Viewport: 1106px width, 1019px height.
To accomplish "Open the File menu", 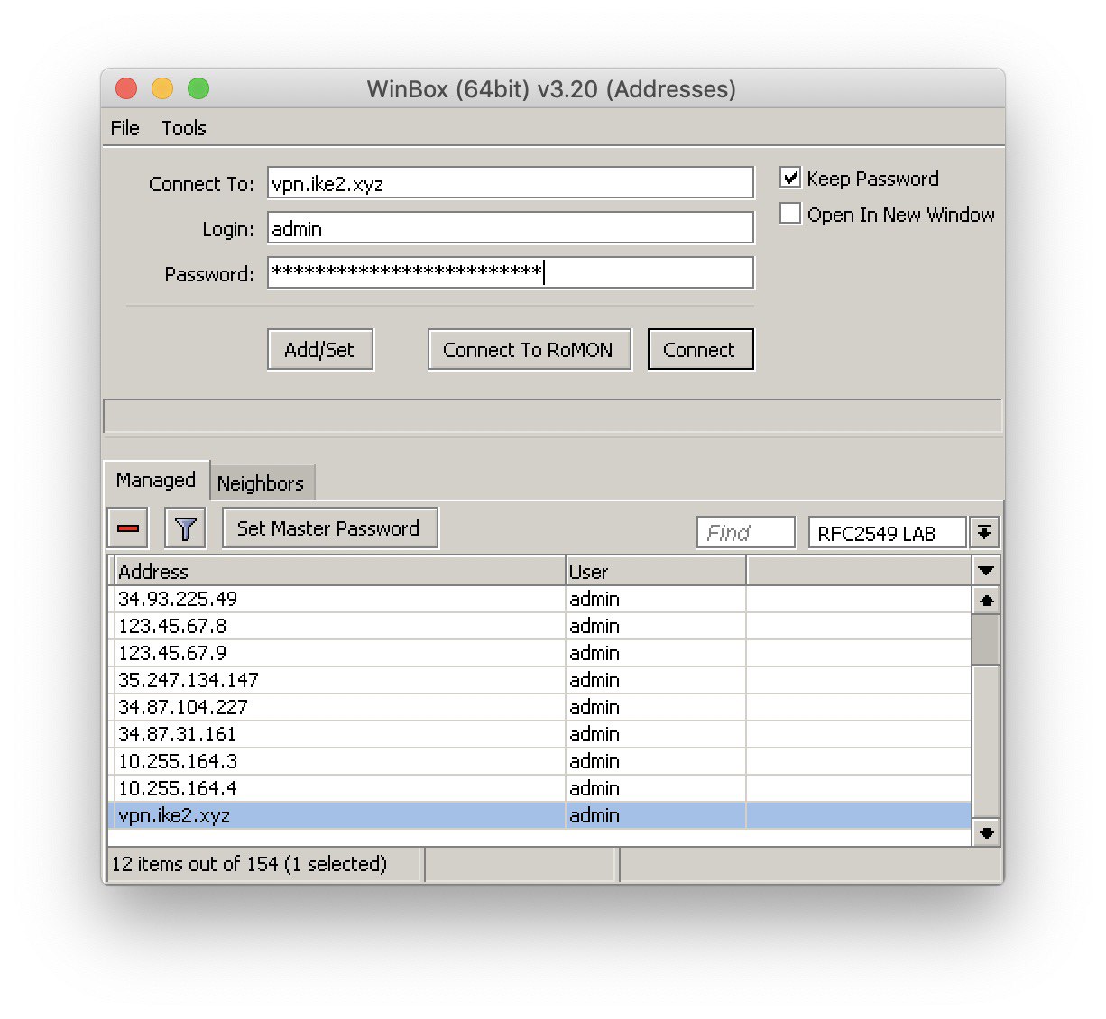I will point(124,128).
